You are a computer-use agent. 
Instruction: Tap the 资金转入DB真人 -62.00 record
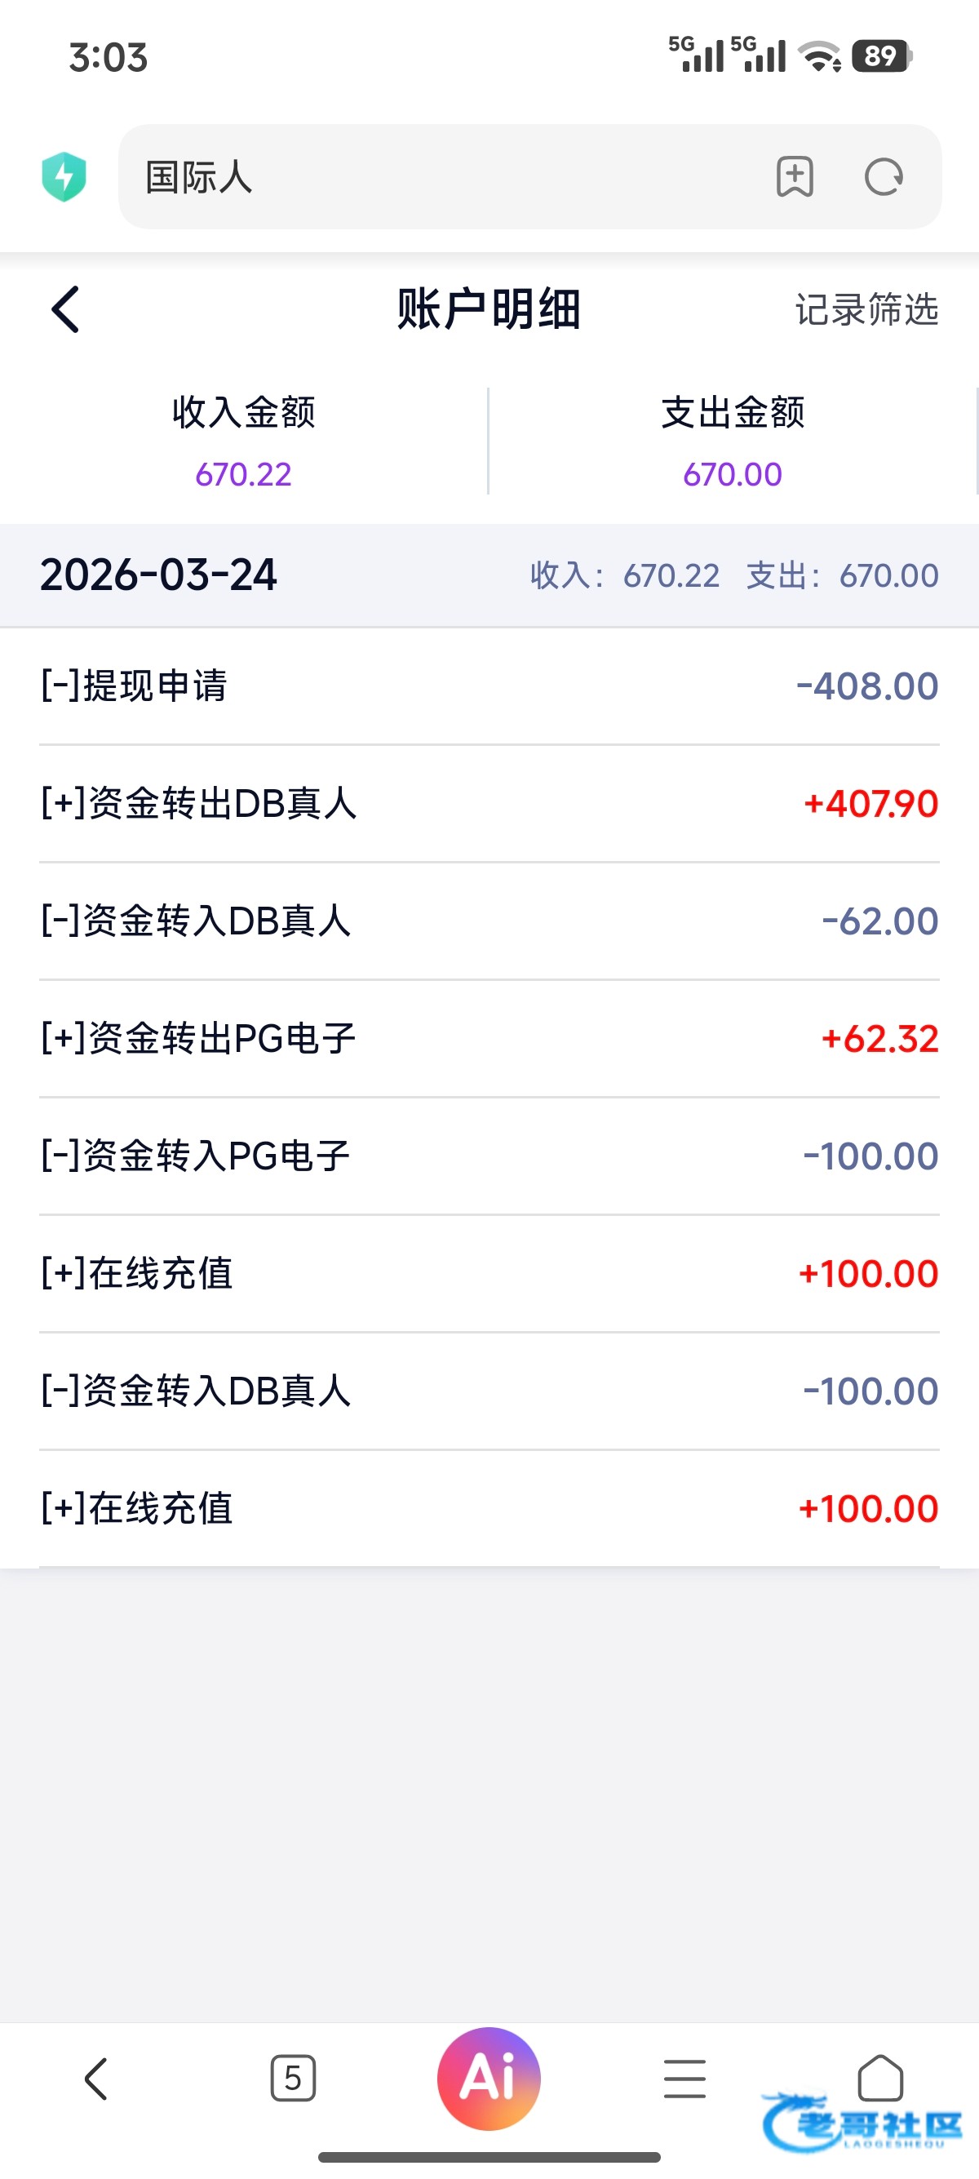point(489,921)
